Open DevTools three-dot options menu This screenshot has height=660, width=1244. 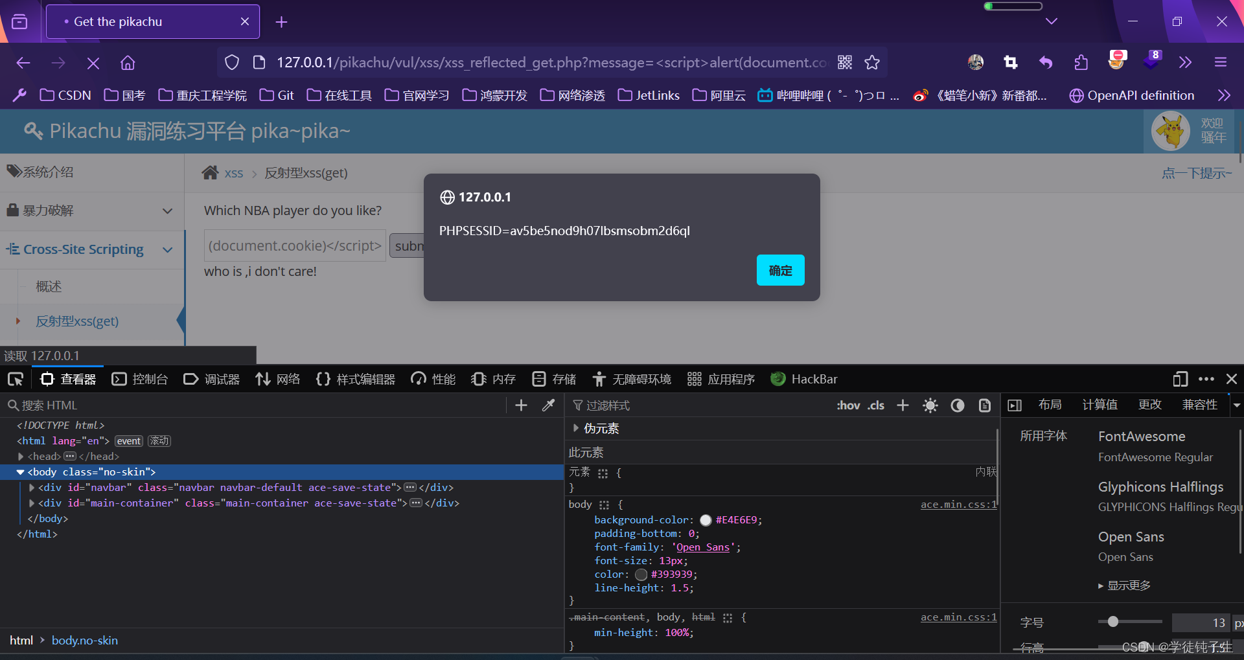coord(1206,379)
